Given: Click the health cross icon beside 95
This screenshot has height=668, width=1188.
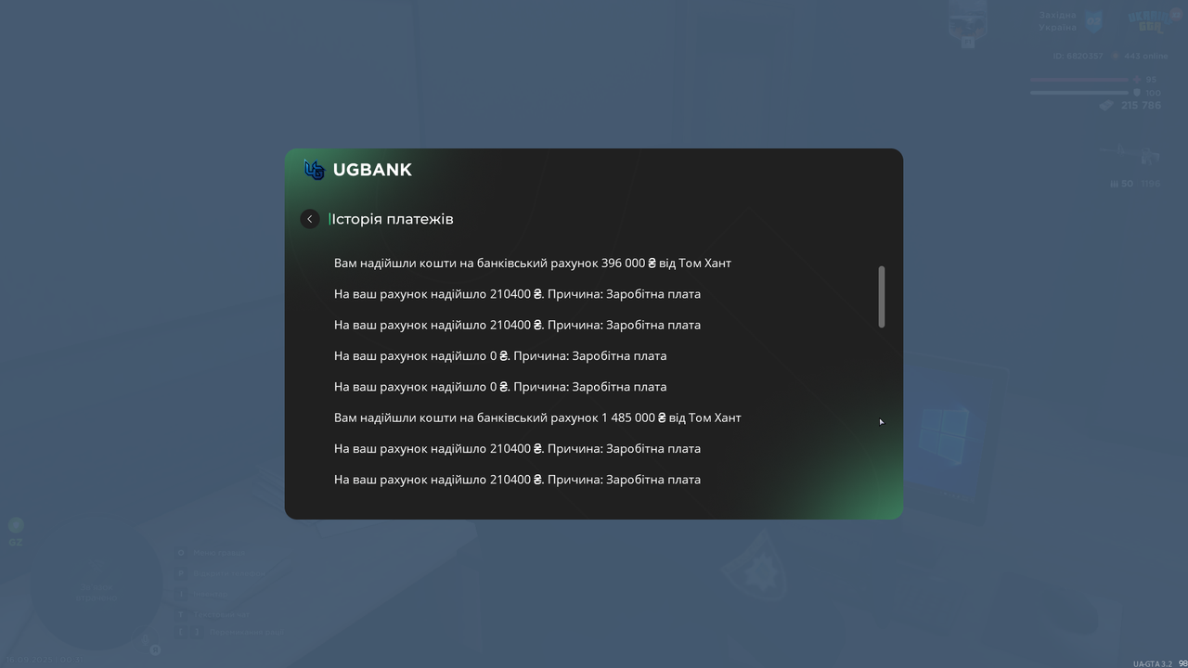Looking at the screenshot, I should click(x=1137, y=80).
